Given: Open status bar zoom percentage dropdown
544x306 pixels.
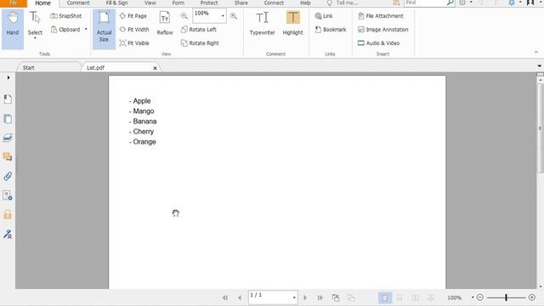Looking at the screenshot, I should (x=473, y=297).
